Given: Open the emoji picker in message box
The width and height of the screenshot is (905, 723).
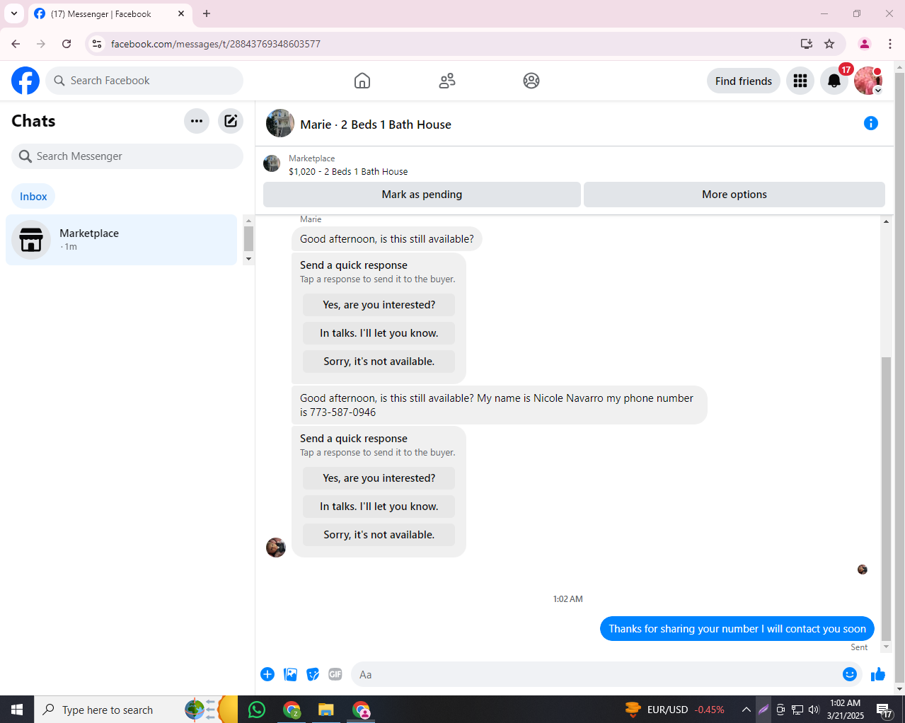Looking at the screenshot, I should (x=850, y=674).
